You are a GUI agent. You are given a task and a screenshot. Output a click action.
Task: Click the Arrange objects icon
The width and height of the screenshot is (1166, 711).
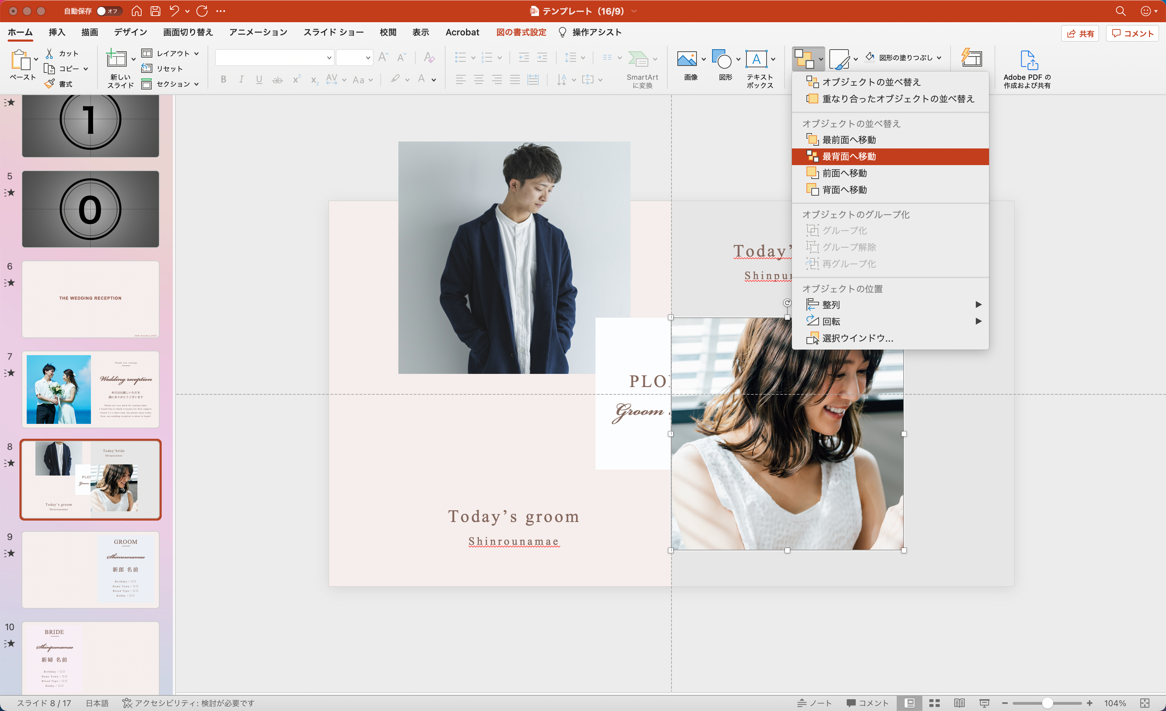tap(804, 59)
